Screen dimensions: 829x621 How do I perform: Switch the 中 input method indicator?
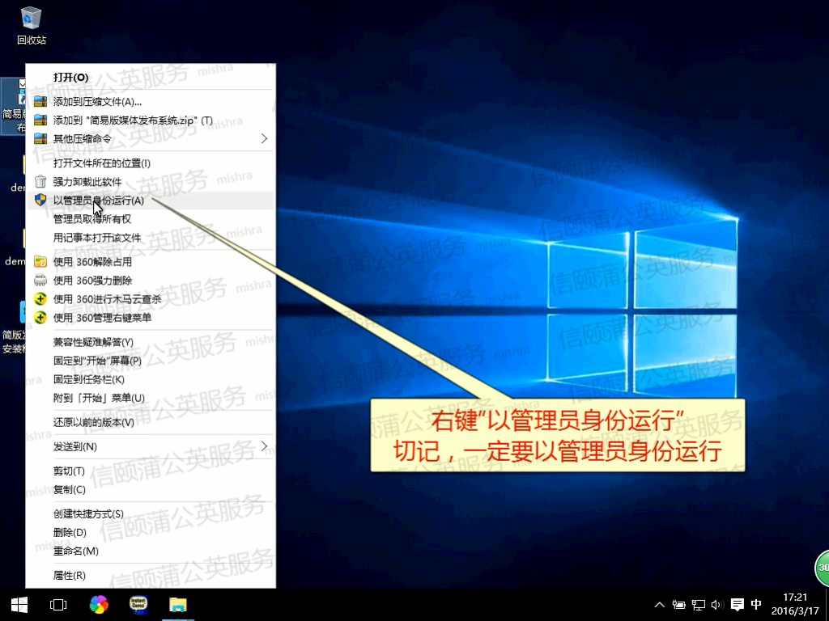click(756, 605)
